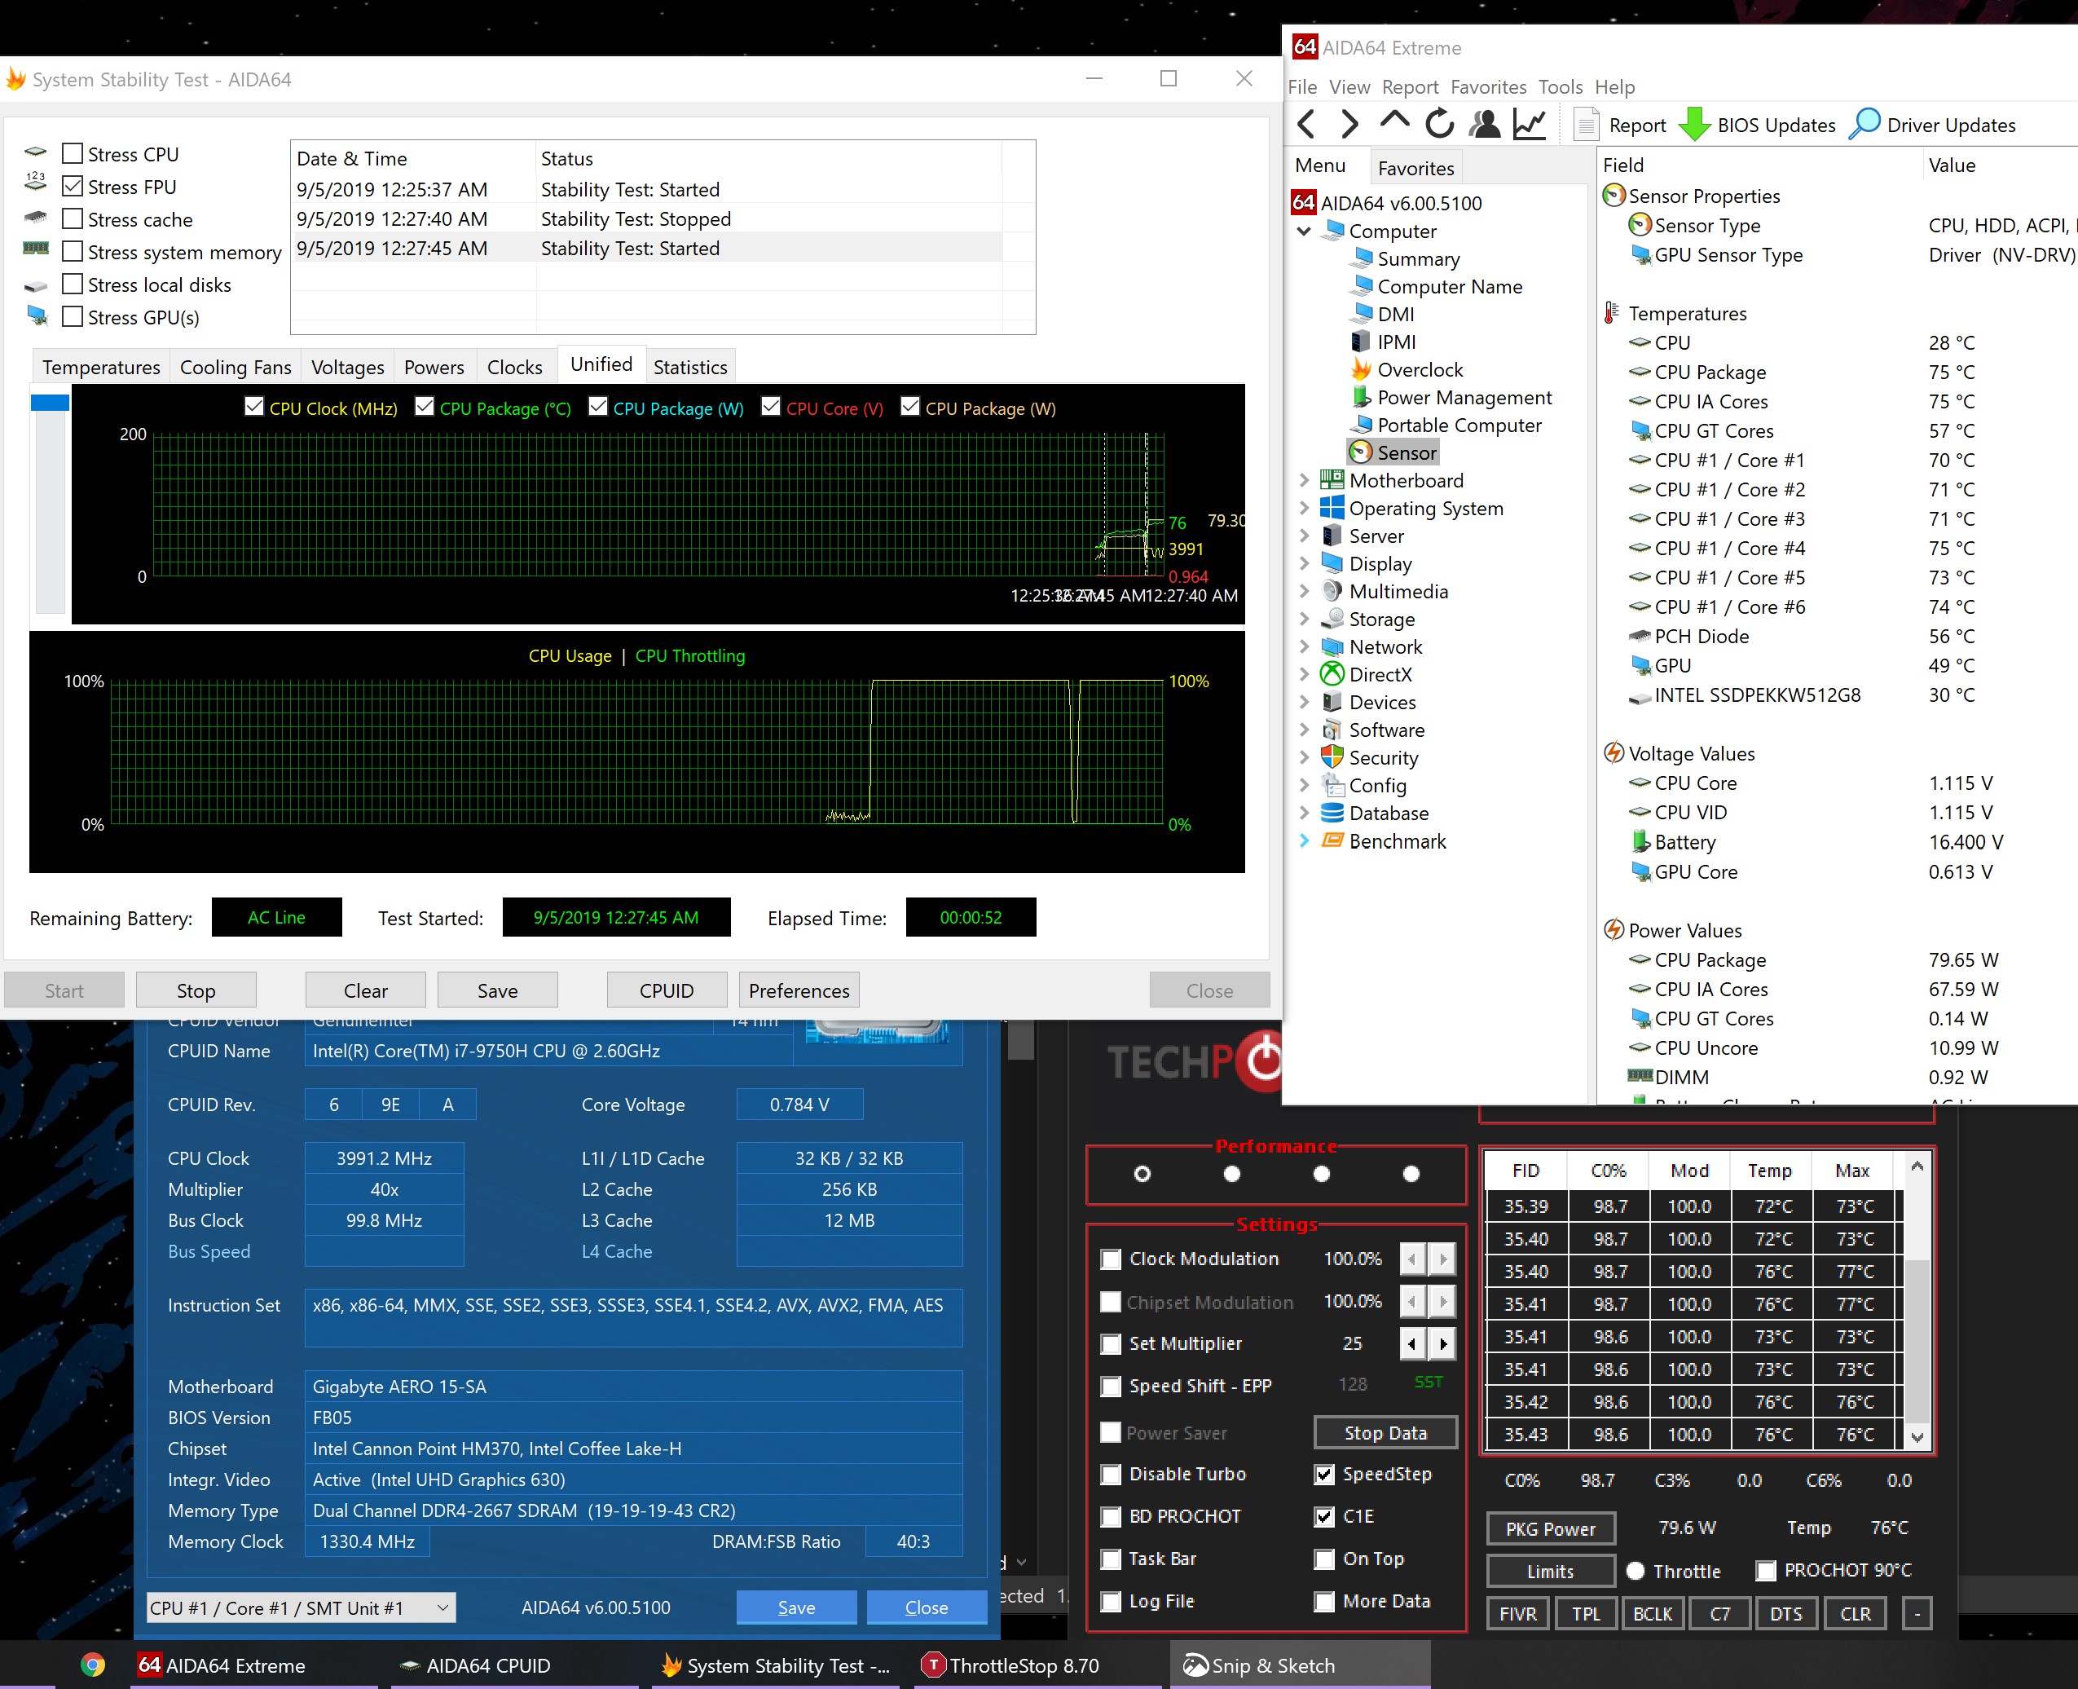Click the refresh icon in AIDA64 toolbar
2078x1689 pixels.
pyautogui.click(x=1439, y=125)
